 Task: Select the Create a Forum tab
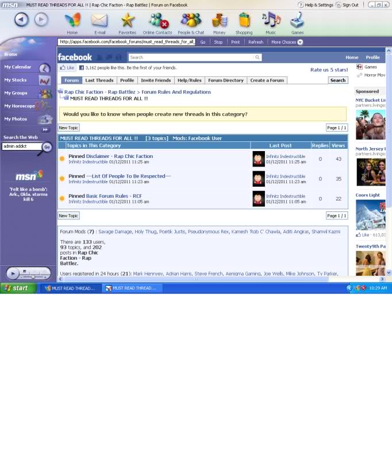(267, 80)
